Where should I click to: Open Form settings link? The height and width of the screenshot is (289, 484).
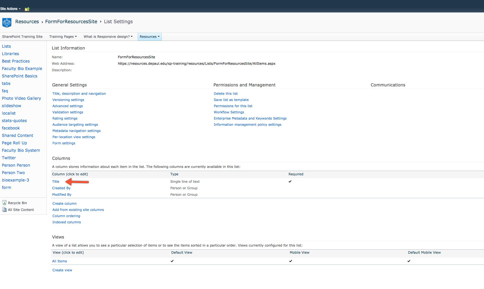pyautogui.click(x=64, y=143)
